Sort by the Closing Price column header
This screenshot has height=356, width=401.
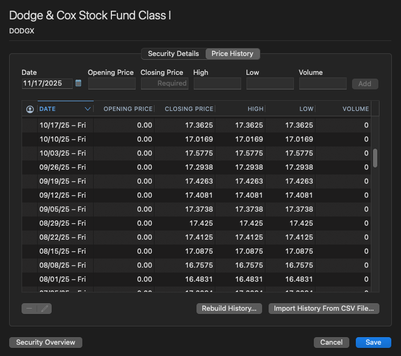(189, 109)
